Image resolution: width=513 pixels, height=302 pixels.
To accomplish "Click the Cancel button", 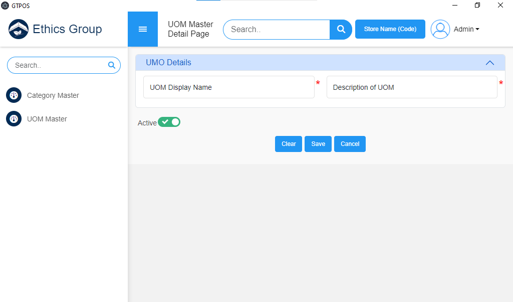I will click(350, 144).
